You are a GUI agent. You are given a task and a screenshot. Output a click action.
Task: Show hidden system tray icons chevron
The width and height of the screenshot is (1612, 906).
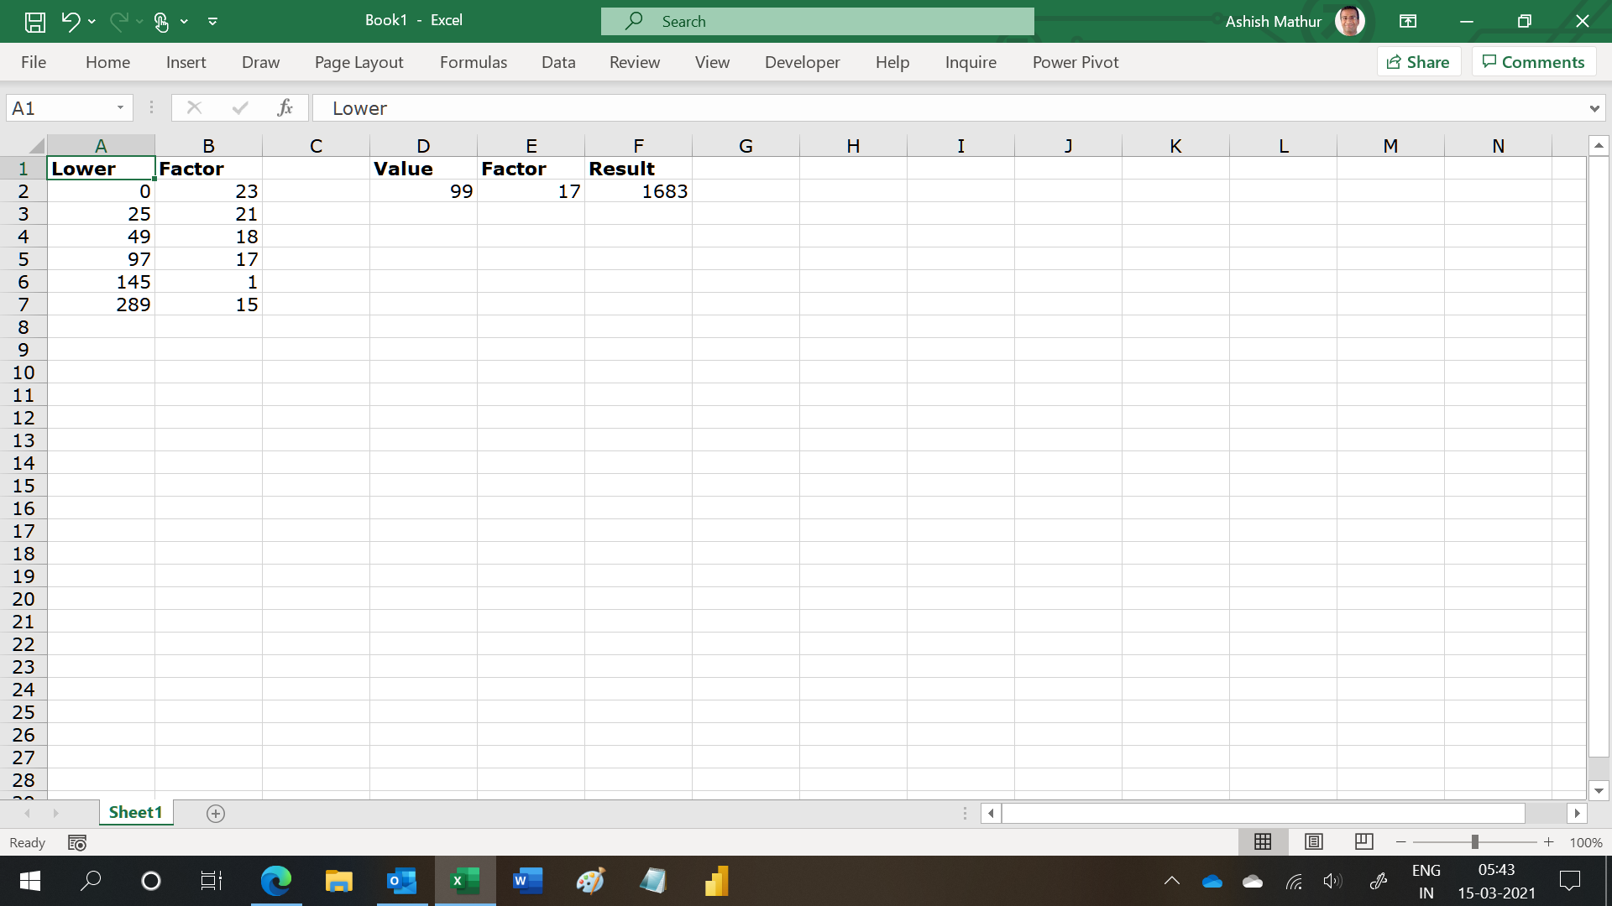pyautogui.click(x=1172, y=881)
